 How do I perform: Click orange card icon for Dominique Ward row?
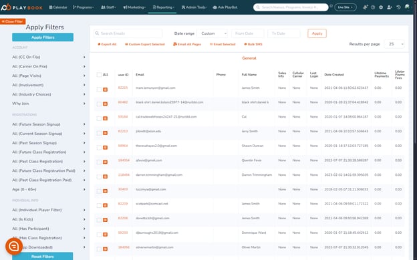pyautogui.click(x=105, y=235)
